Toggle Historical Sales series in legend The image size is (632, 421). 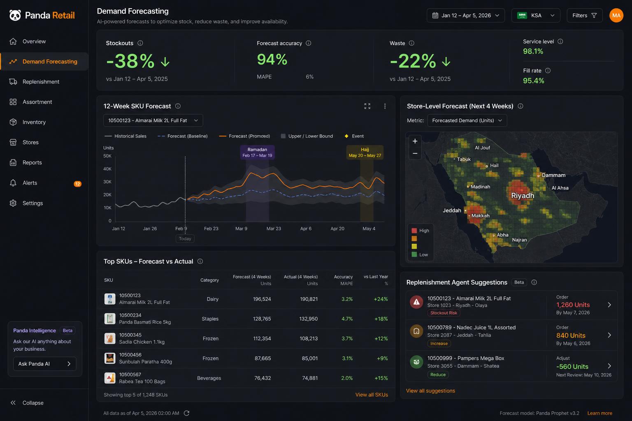125,136
